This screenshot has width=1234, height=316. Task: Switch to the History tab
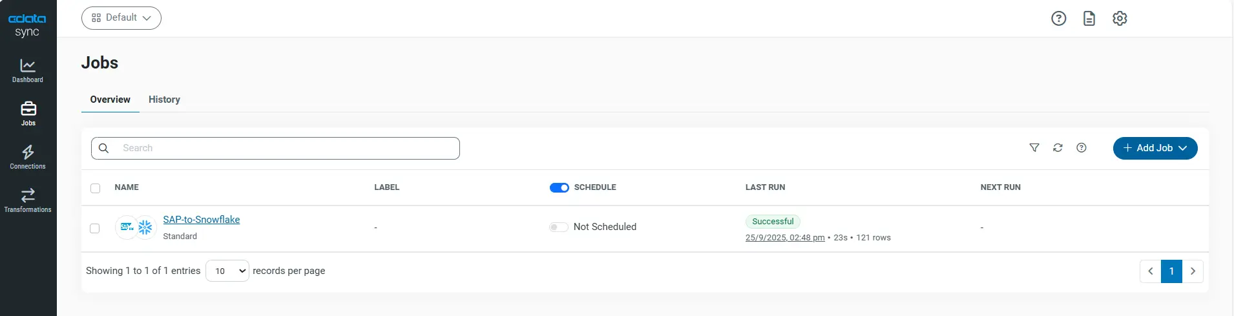coord(164,100)
